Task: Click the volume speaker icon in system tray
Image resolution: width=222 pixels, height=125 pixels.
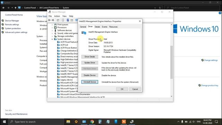Action: tap(194, 122)
